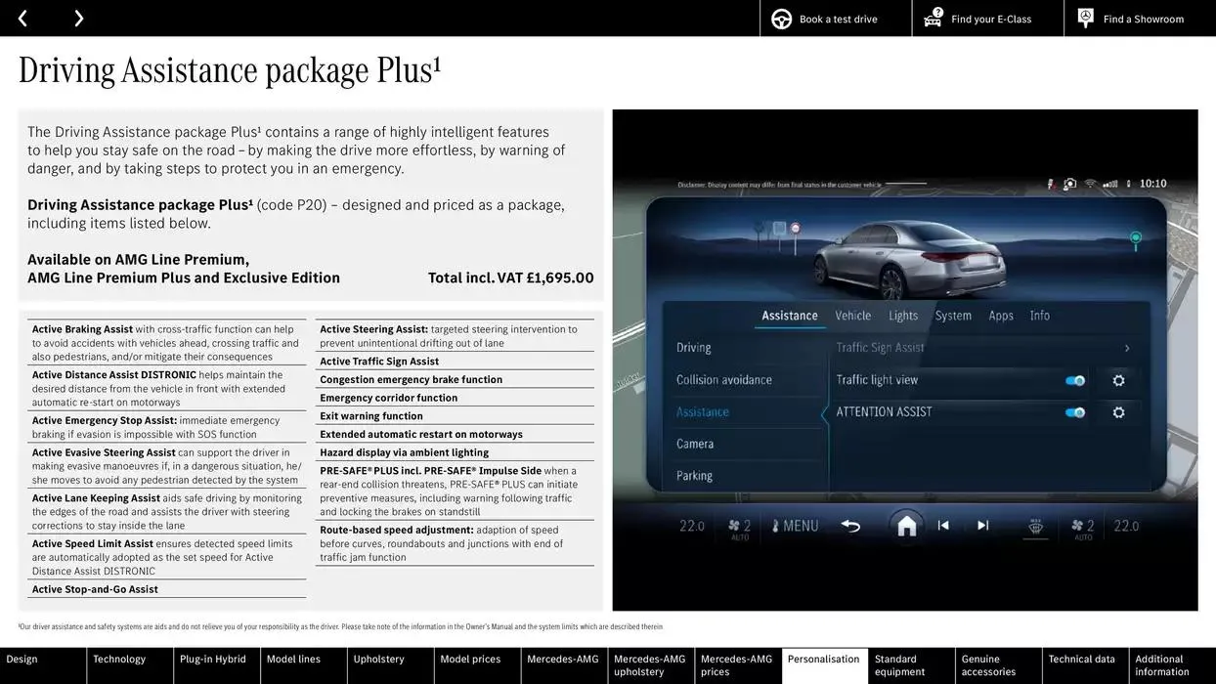Screen dimensions: 1216x684
Task: Tap the next track skip icon
Action: click(984, 525)
